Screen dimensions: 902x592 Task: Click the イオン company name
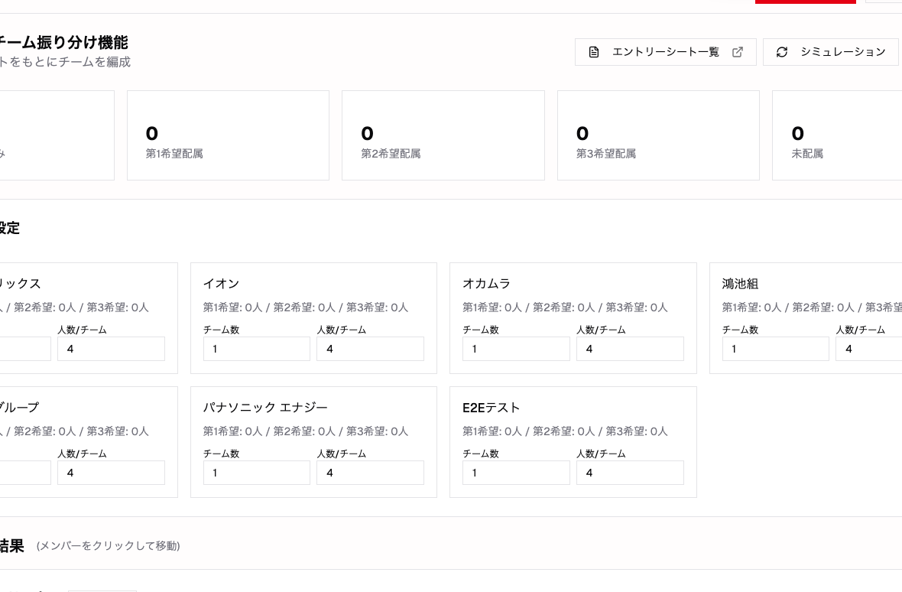click(221, 284)
